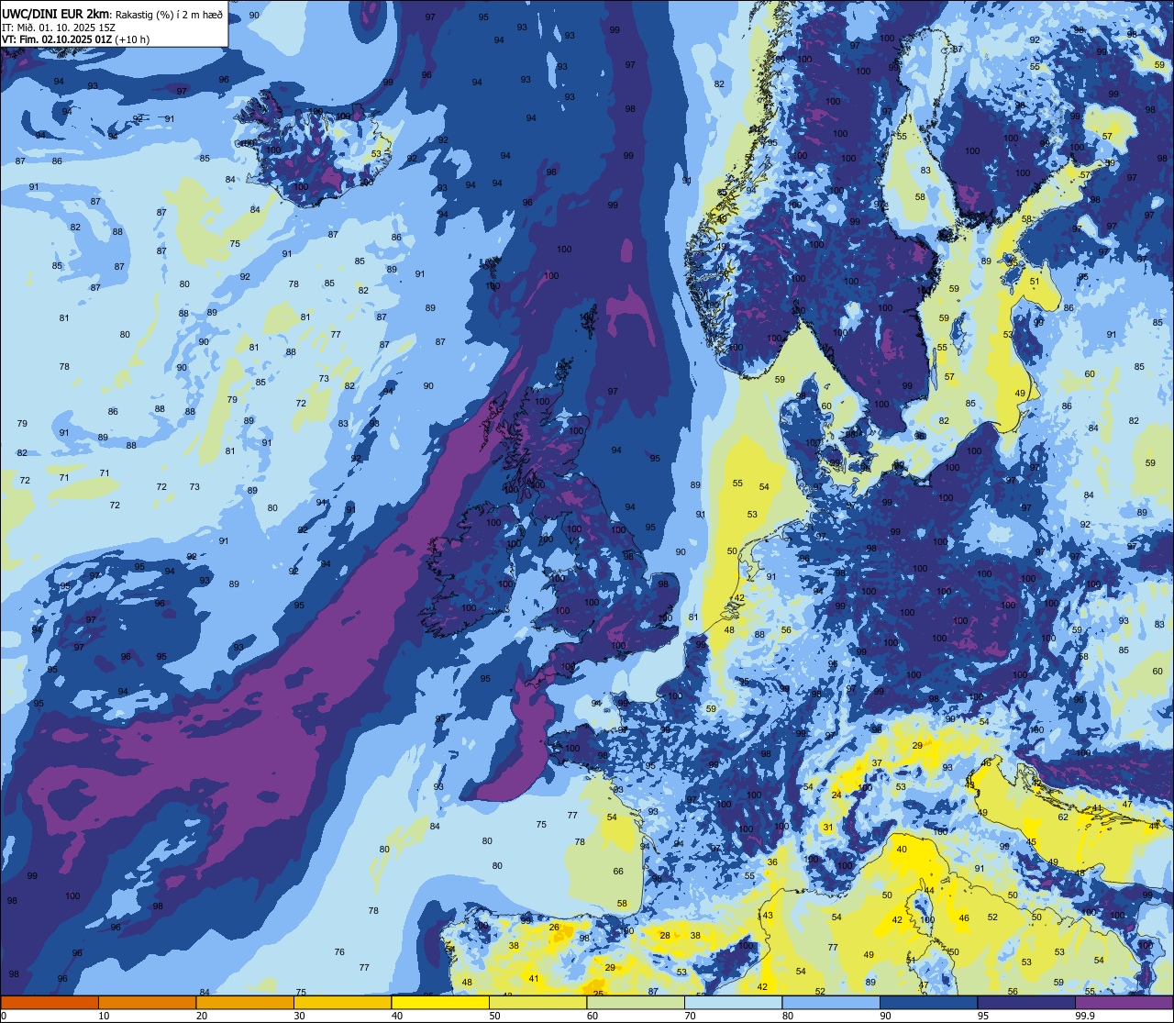Select the 80–90% medium blue legend swatch
This screenshot has width=1174, height=1023.
click(831, 1002)
